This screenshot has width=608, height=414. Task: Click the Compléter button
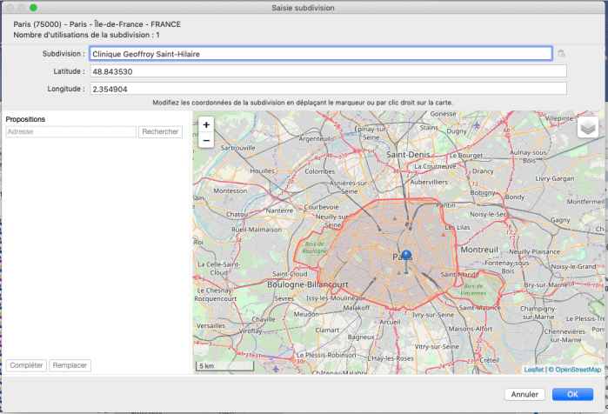click(x=26, y=365)
